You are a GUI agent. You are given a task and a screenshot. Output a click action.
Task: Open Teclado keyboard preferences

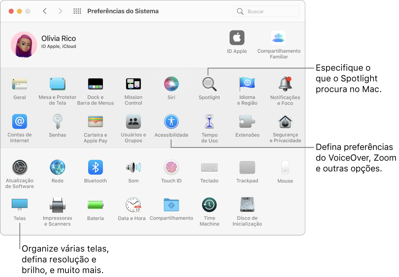(209, 167)
